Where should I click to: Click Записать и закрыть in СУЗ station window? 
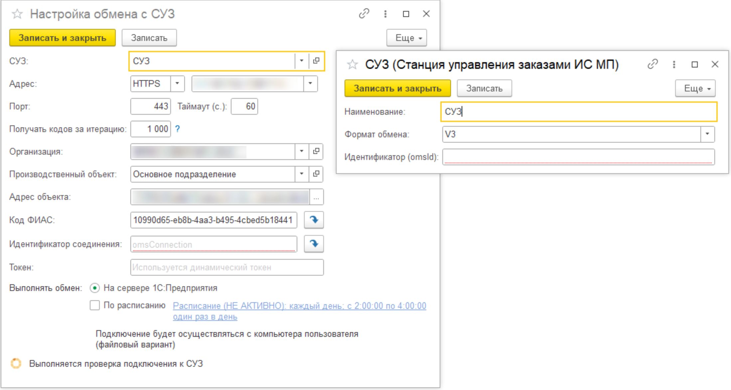[x=398, y=88]
